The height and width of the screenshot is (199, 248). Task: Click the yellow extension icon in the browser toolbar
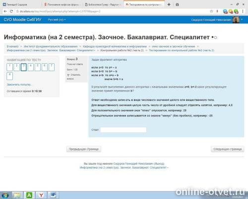[x=231, y=11]
